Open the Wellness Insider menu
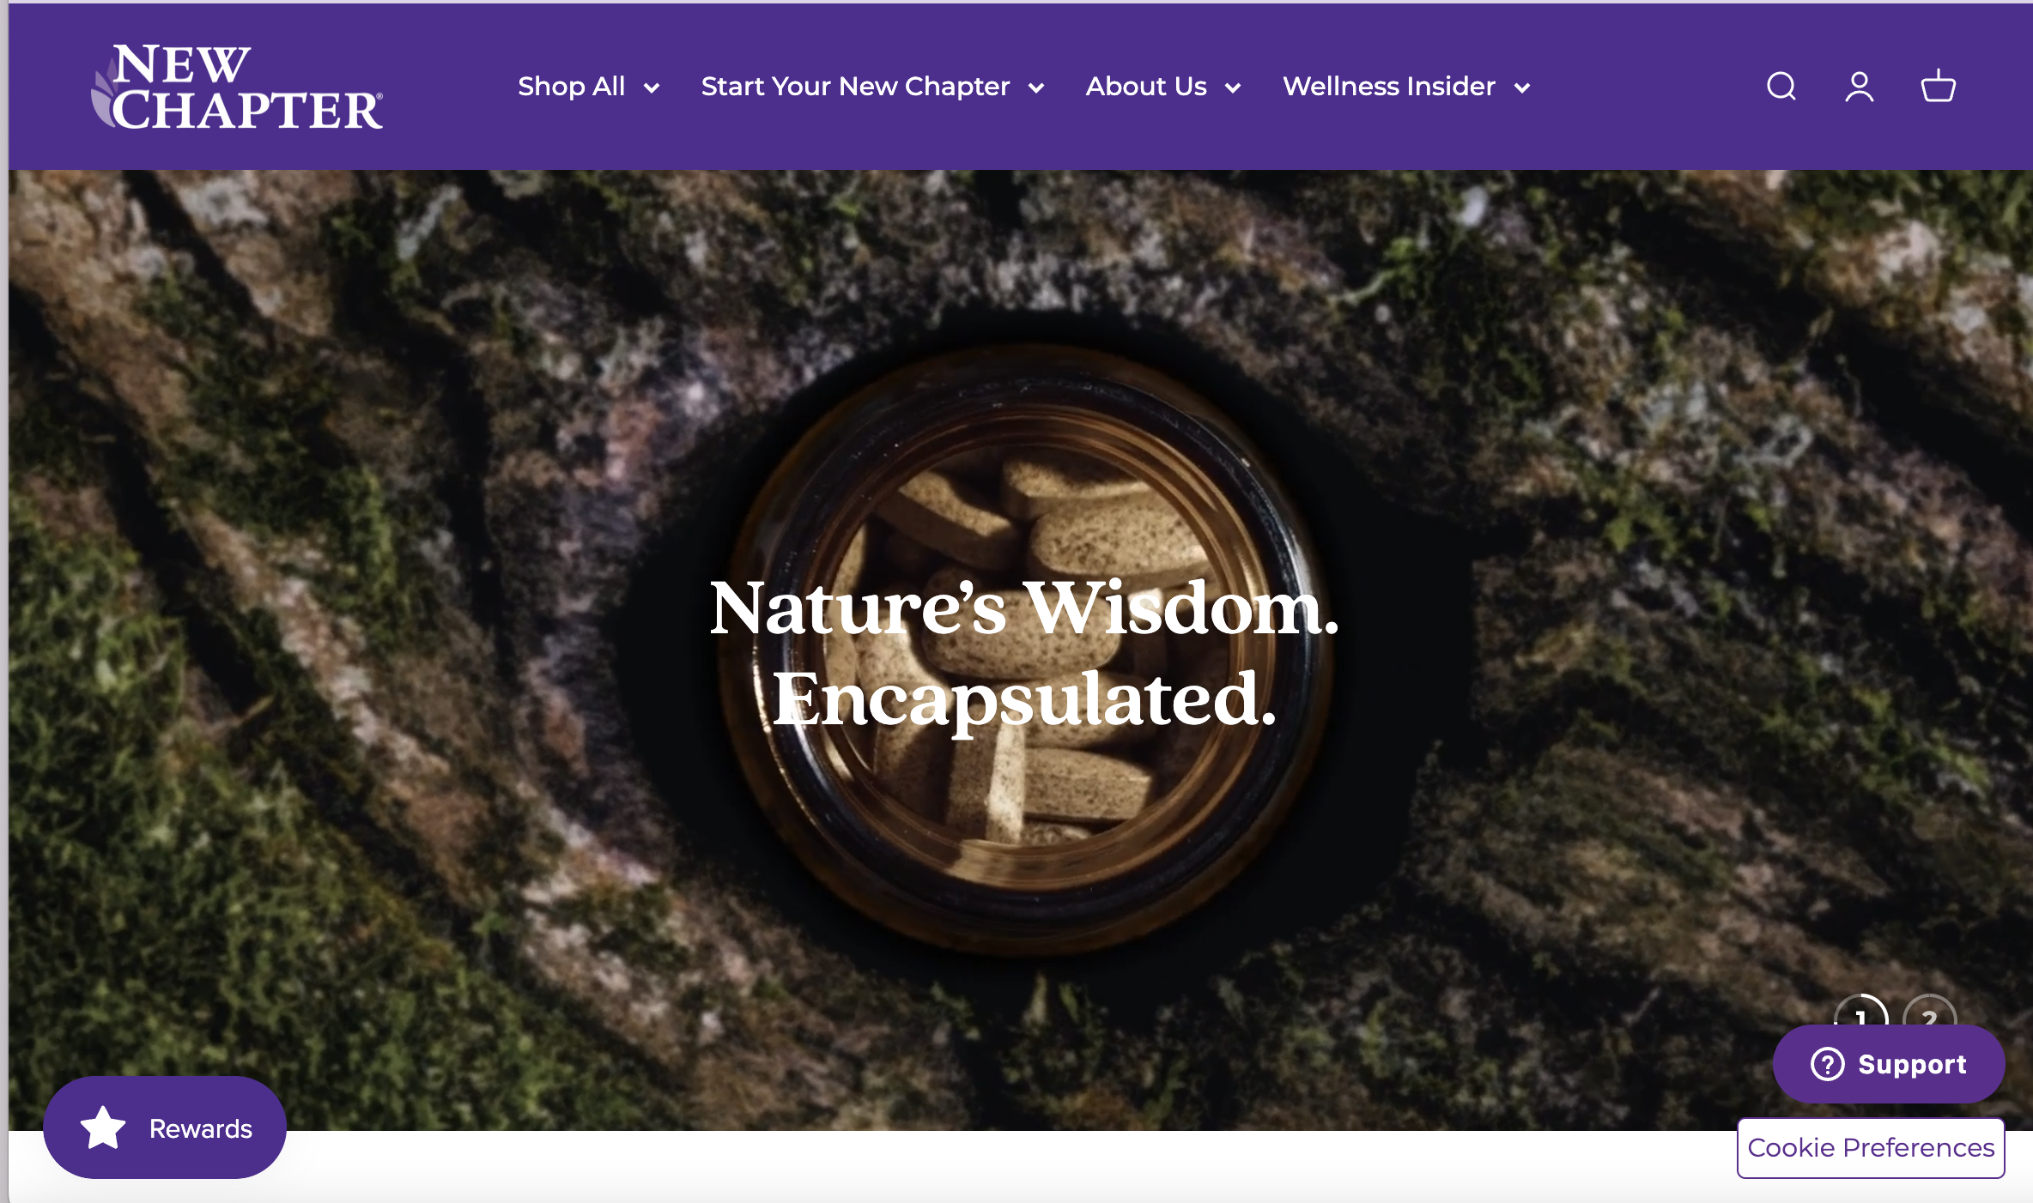 (x=1389, y=87)
